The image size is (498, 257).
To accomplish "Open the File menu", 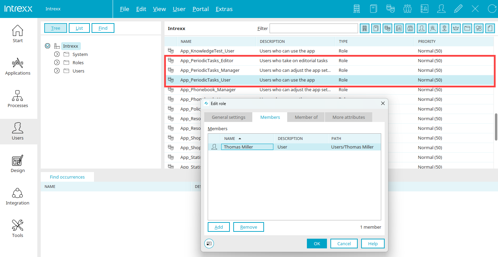I will click(x=124, y=9).
